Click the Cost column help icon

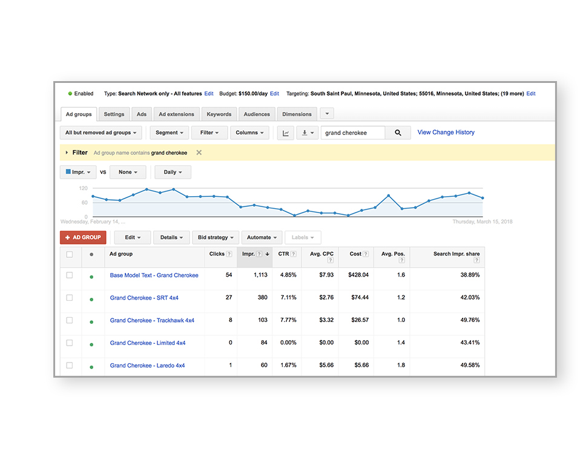(366, 254)
